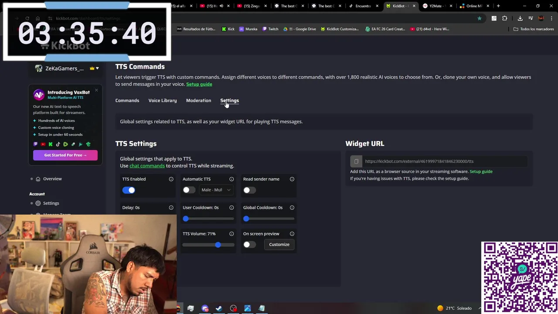Click the info icon beside Global Cooldown
Viewport: 558px width, 314px height.
tap(292, 208)
